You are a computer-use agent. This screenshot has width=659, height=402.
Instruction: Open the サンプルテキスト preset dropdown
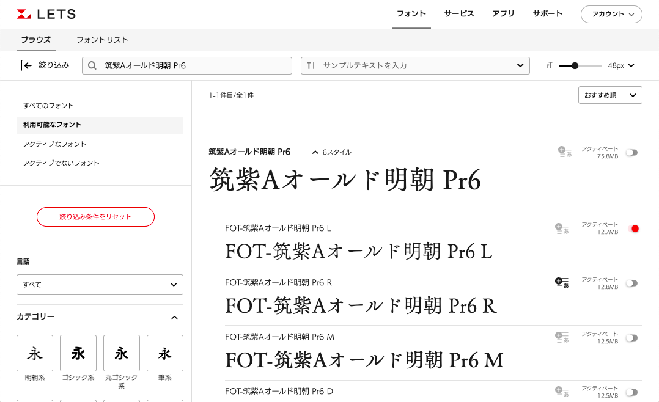click(x=520, y=65)
